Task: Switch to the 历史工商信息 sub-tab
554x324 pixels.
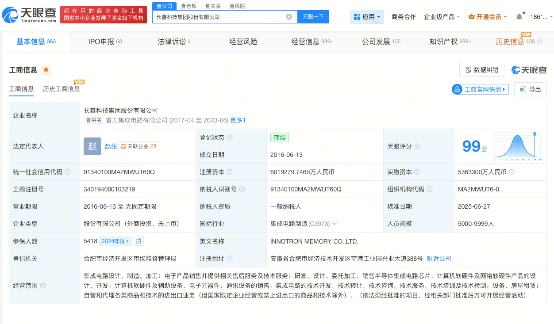Action: [x=62, y=89]
